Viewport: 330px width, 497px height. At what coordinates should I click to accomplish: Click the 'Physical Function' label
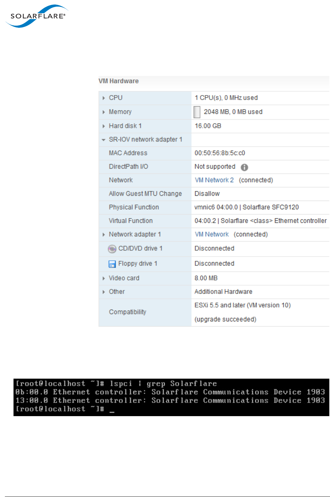coord(134,207)
